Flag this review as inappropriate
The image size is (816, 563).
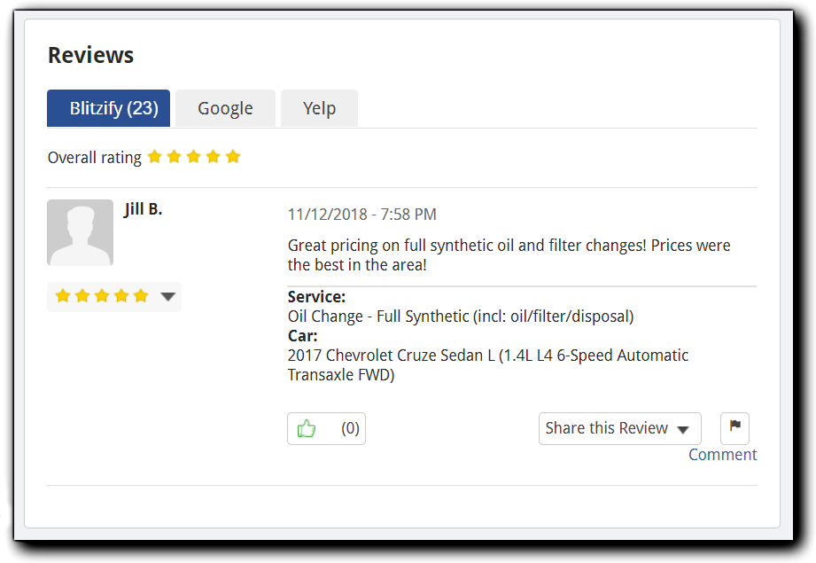[x=734, y=427]
